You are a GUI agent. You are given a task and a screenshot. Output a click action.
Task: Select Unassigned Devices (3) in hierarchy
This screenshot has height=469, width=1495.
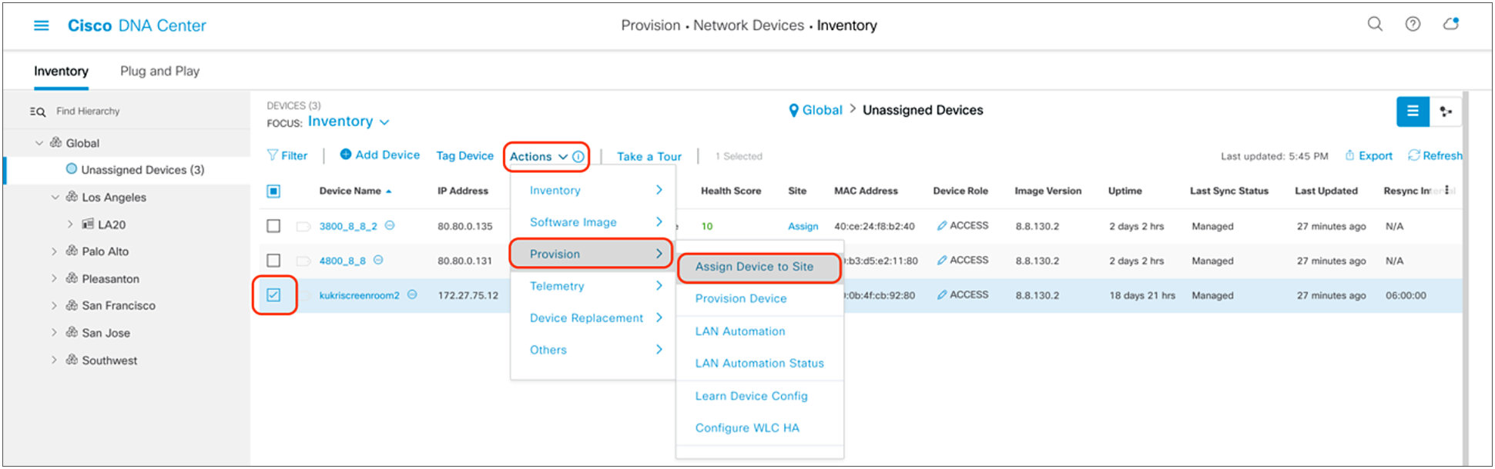pyautogui.click(x=142, y=170)
